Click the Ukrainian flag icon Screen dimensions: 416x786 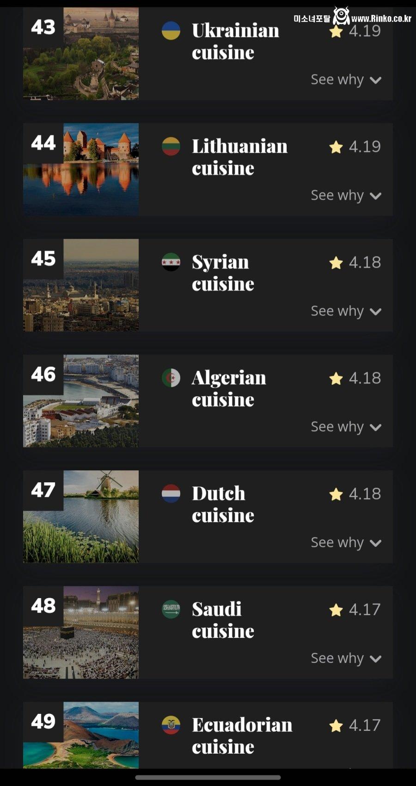pos(171,31)
